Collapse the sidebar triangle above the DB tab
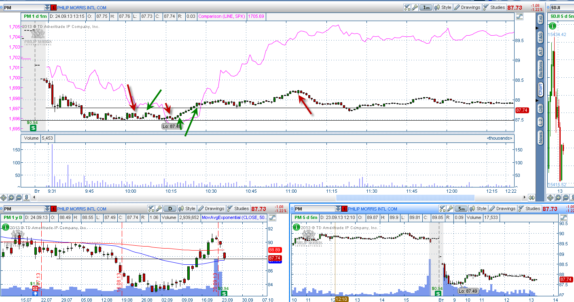The image size is (574, 302). tap(538, 100)
